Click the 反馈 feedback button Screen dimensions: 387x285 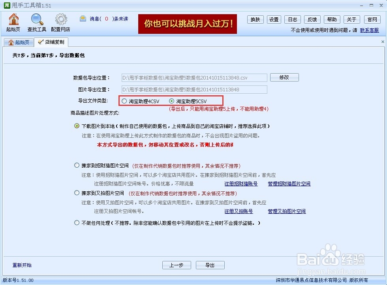click(x=312, y=19)
